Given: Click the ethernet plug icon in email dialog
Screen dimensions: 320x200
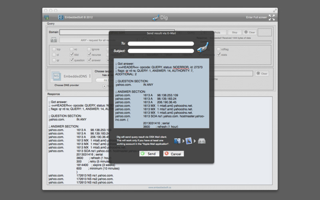Looking at the screenshot, I should 203,47.
